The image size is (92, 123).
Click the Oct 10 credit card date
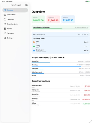pyautogui.click(x=86, y=51)
